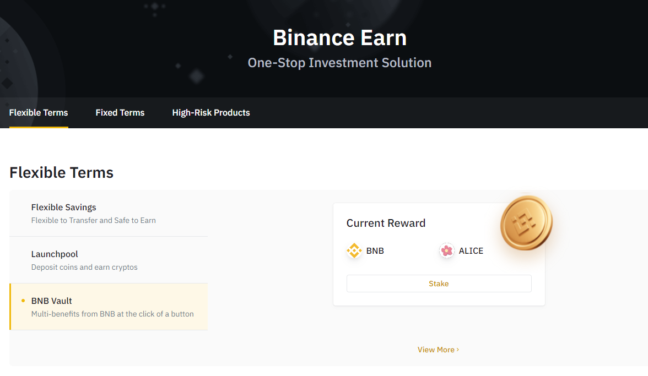
Task: Click the gold Binance coin graphic
Action: pyautogui.click(x=526, y=223)
